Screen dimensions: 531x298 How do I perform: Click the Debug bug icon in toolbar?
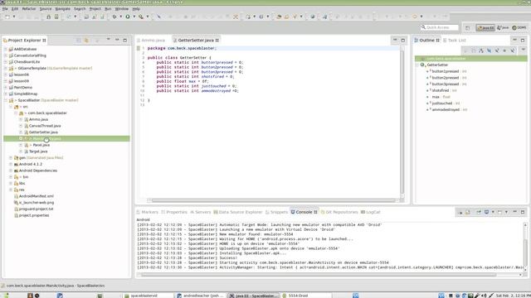coord(114,17)
